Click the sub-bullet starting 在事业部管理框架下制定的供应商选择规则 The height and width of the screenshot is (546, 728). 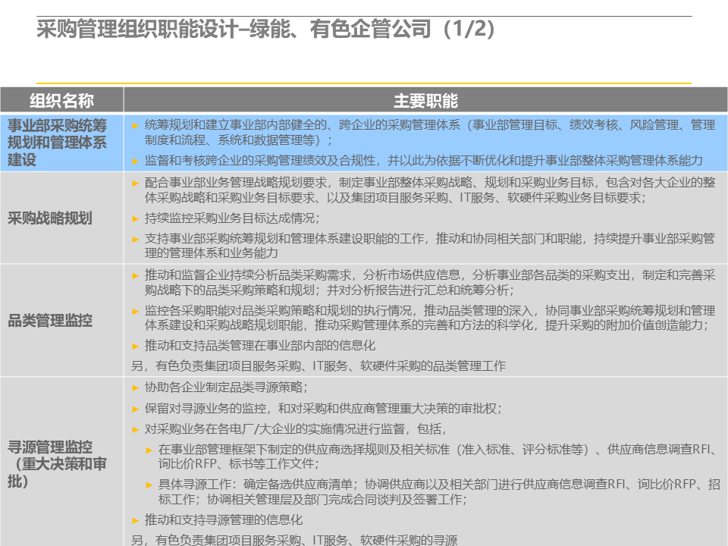coord(439,457)
